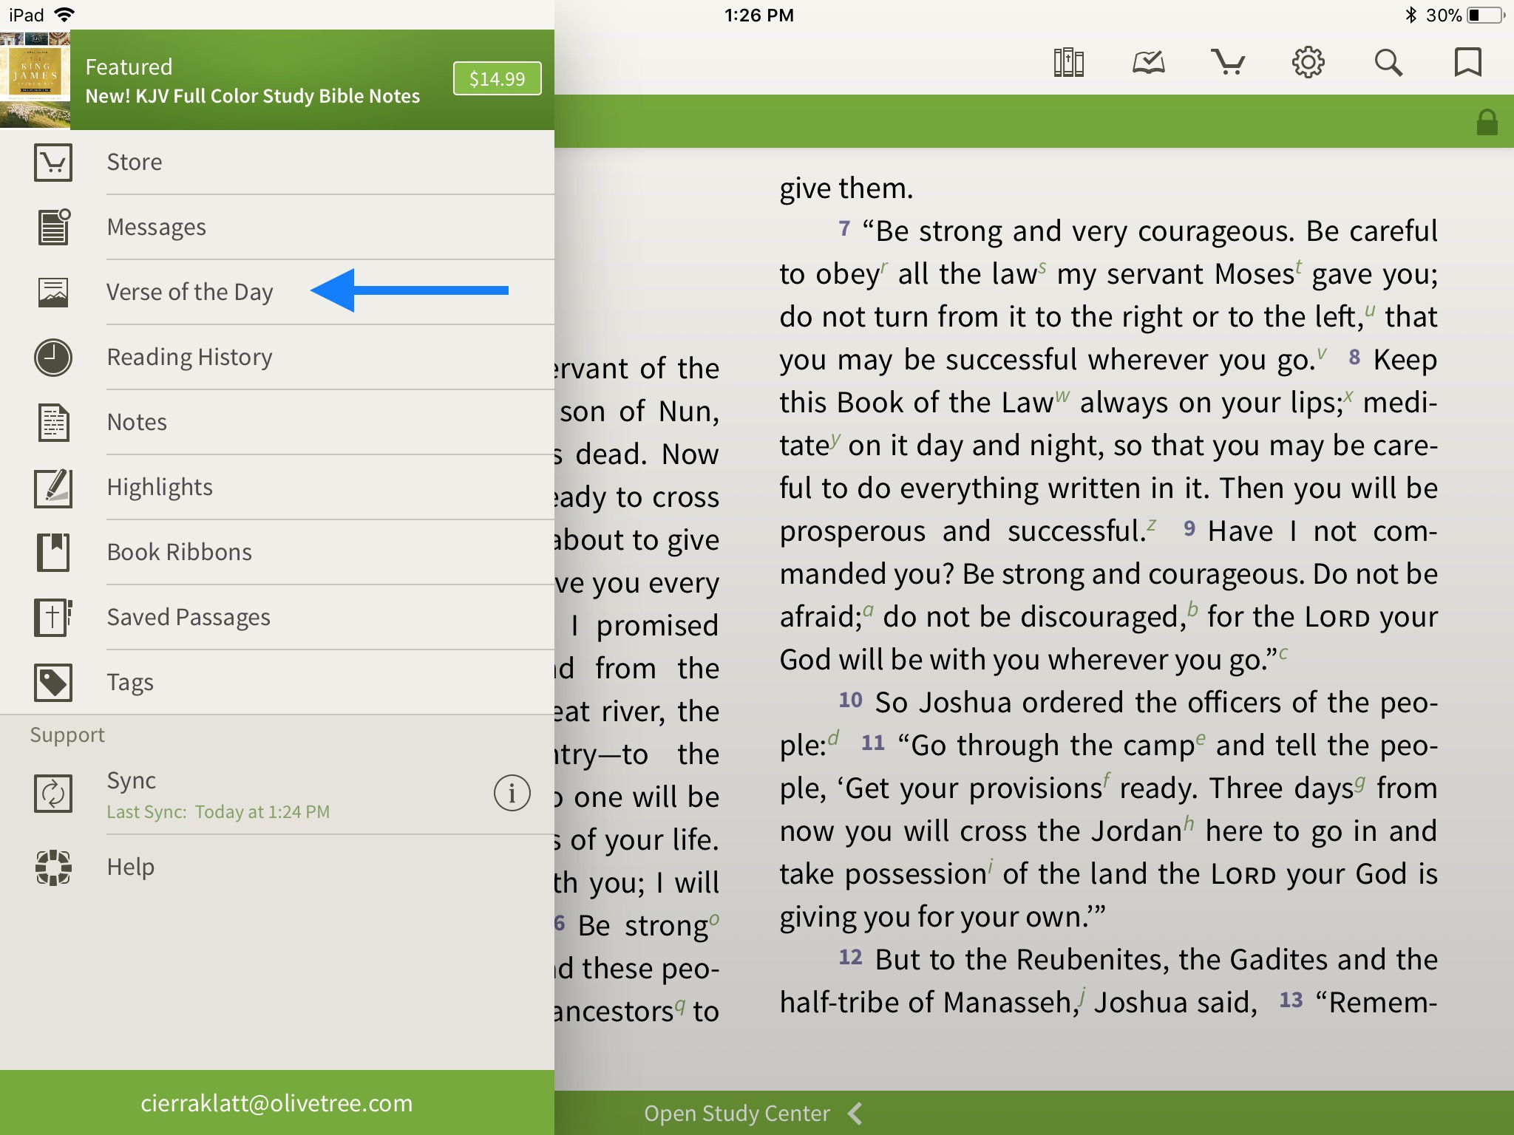Tap verse number 10 in the passage
The width and height of the screenshot is (1514, 1135).
pos(850,700)
